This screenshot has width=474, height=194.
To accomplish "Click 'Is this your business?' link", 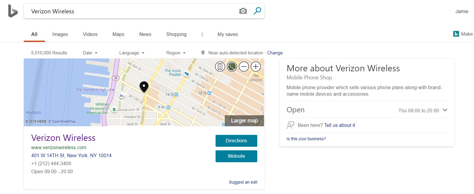I will [x=306, y=139].
